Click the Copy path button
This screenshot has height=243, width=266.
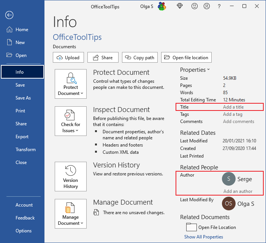pos(140,57)
